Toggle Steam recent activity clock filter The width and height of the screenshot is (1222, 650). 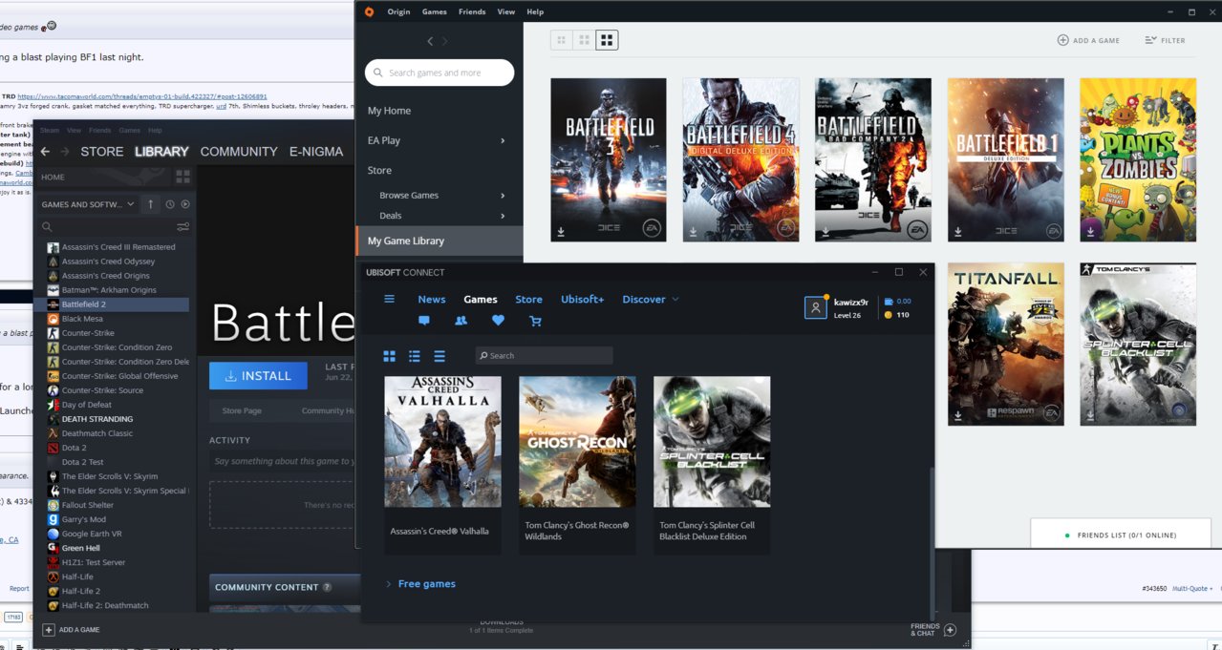click(x=170, y=204)
